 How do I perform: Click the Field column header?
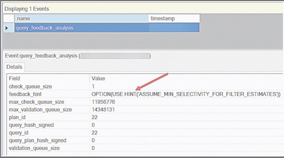15,79
